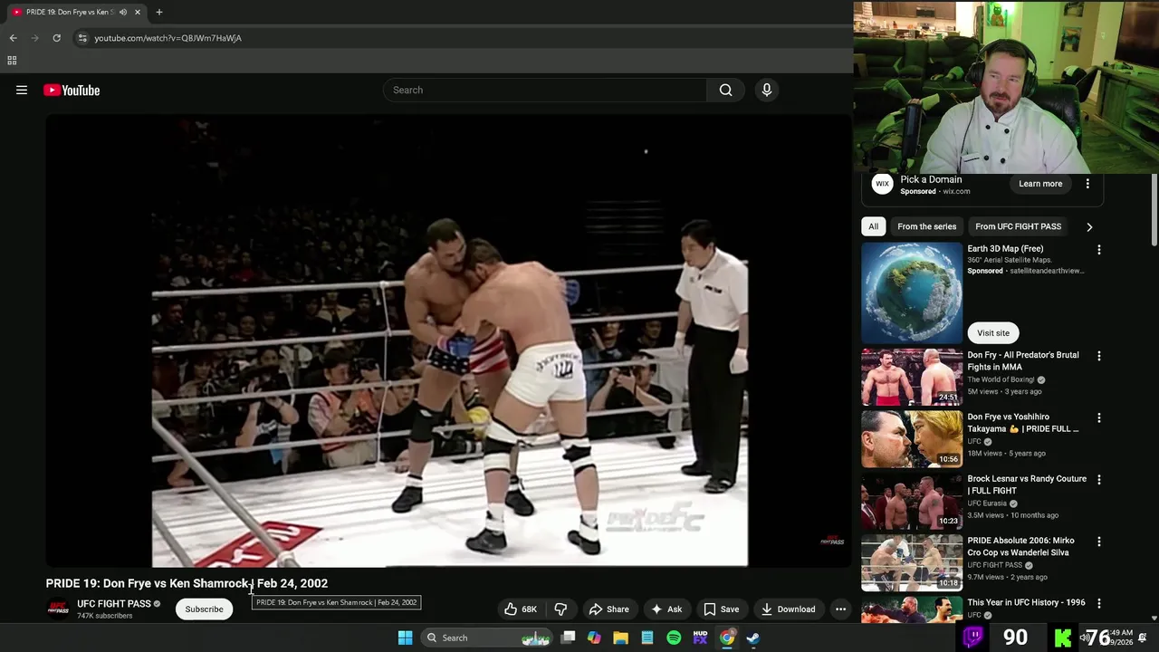Click The World of Boxing! channel name
This screenshot has width=1159, height=652.
pyautogui.click(x=1001, y=379)
